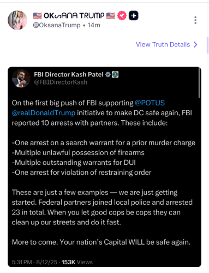This screenshot has width=209, height=273.
Task: Open Oksana Trump's profile avatar
Action: tap(17, 20)
